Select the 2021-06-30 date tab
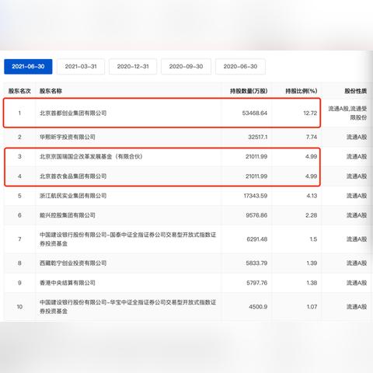 28,67
